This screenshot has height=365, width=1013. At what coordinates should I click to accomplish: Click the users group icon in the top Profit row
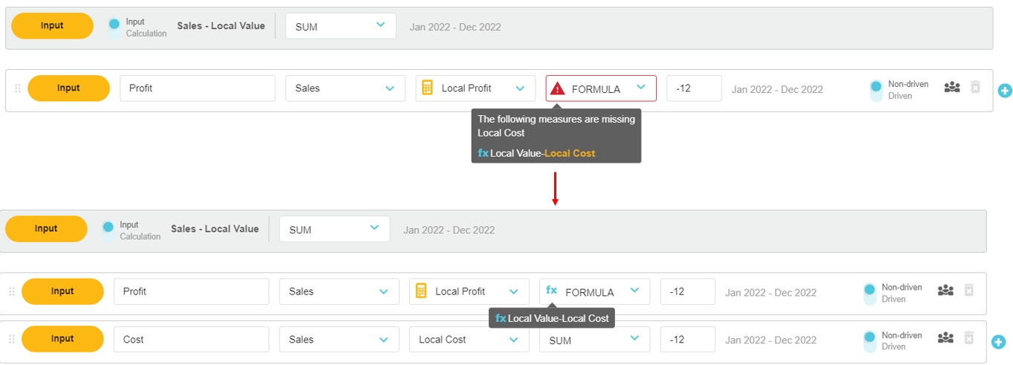pos(952,88)
